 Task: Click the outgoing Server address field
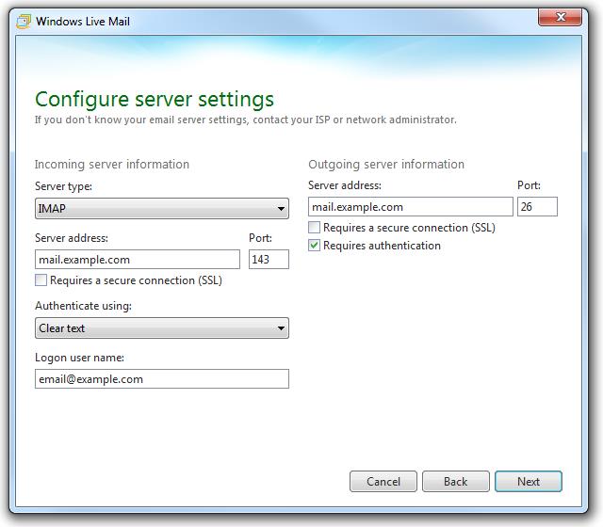[x=410, y=207]
